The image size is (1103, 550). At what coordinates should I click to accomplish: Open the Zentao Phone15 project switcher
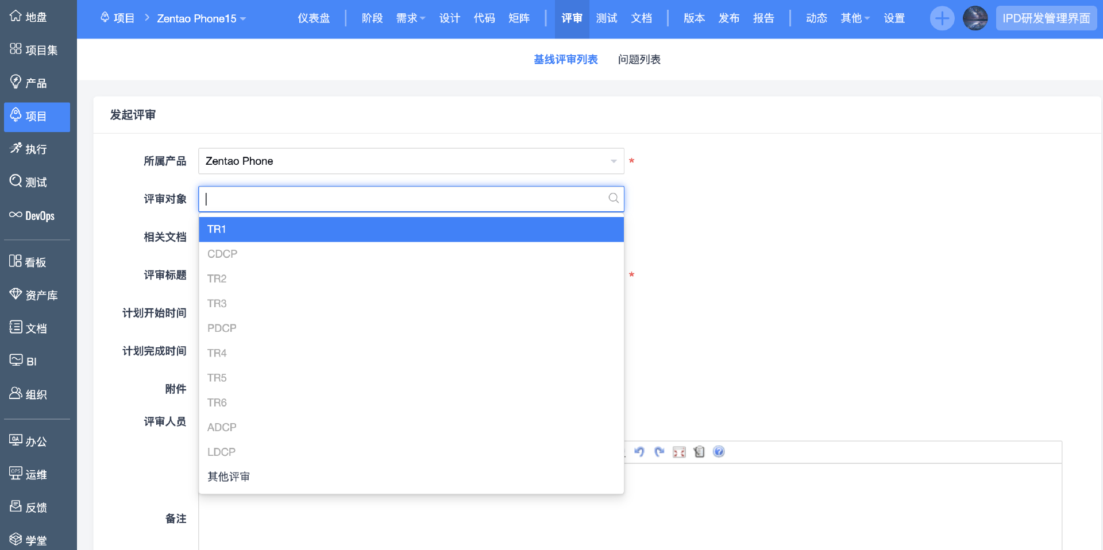(201, 18)
